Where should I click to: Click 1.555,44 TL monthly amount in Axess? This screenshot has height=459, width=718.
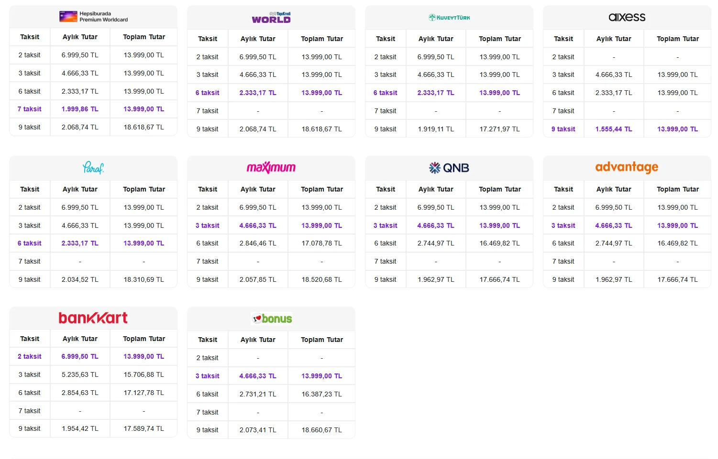pos(614,129)
